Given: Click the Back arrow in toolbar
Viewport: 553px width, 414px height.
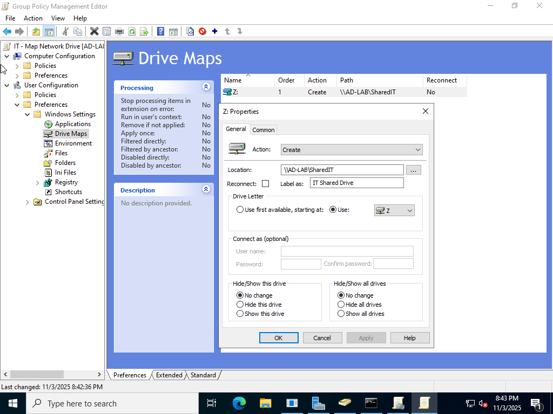Looking at the screenshot, I should pos(7,31).
